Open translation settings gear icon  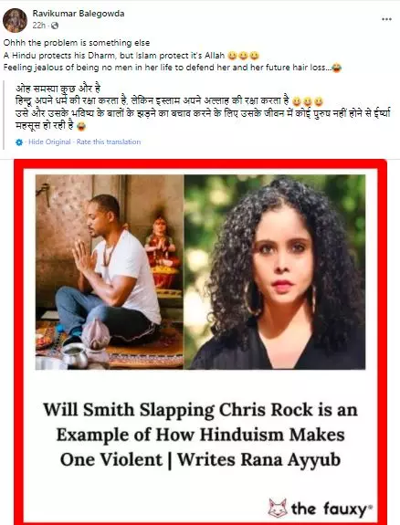pos(19,142)
